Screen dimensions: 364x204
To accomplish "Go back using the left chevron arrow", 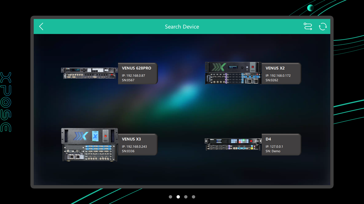I will [x=41, y=27].
